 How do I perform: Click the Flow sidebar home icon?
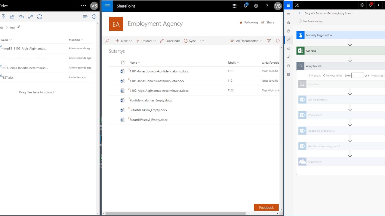coord(289,22)
